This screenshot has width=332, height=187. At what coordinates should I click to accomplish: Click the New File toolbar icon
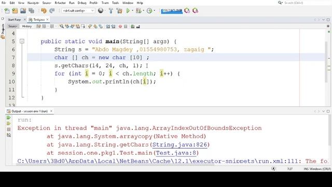tap(7, 10)
